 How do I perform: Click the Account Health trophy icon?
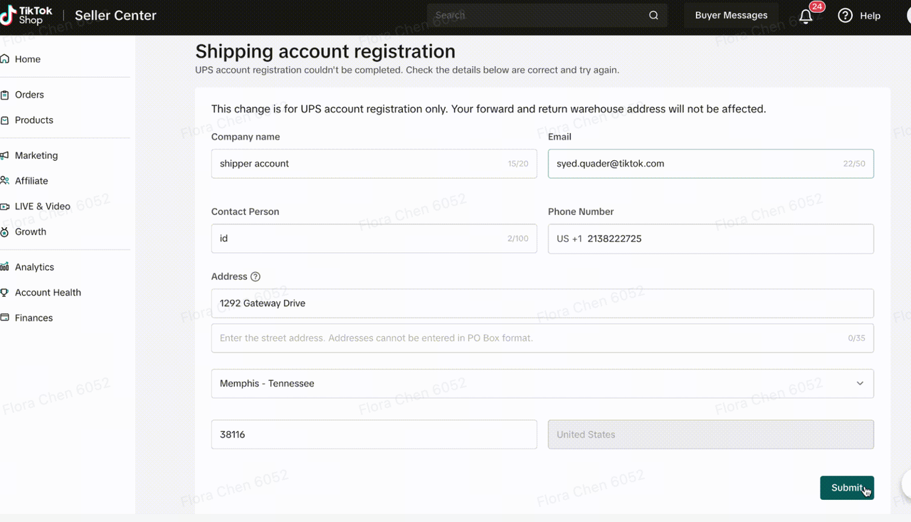pyautogui.click(x=5, y=293)
